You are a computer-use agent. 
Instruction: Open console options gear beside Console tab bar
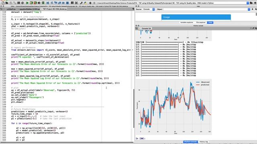[x=256, y=28]
